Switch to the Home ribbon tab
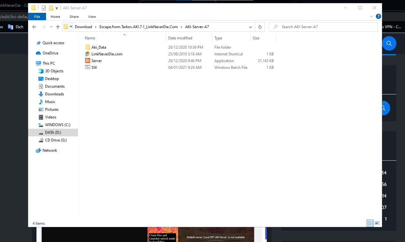The width and height of the screenshot is (405, 242). (55, 17)
